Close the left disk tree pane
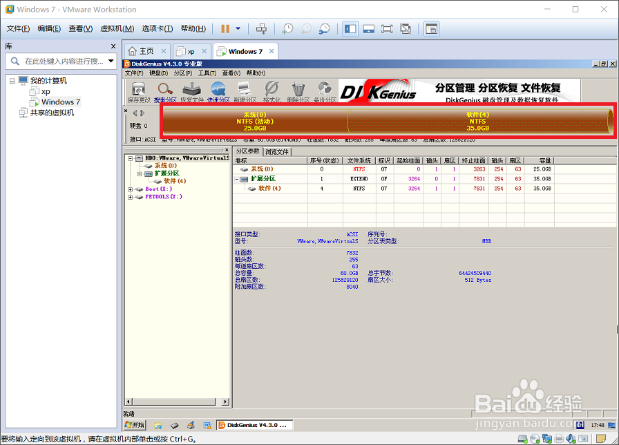Viewport: 619px width, 445px height. [227, 150]
